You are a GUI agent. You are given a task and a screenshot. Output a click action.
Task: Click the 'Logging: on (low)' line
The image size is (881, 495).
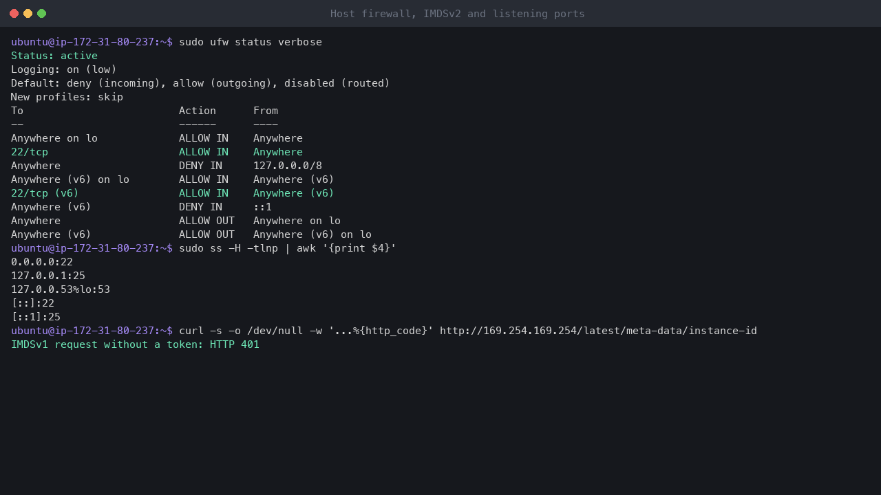point(64,69)
